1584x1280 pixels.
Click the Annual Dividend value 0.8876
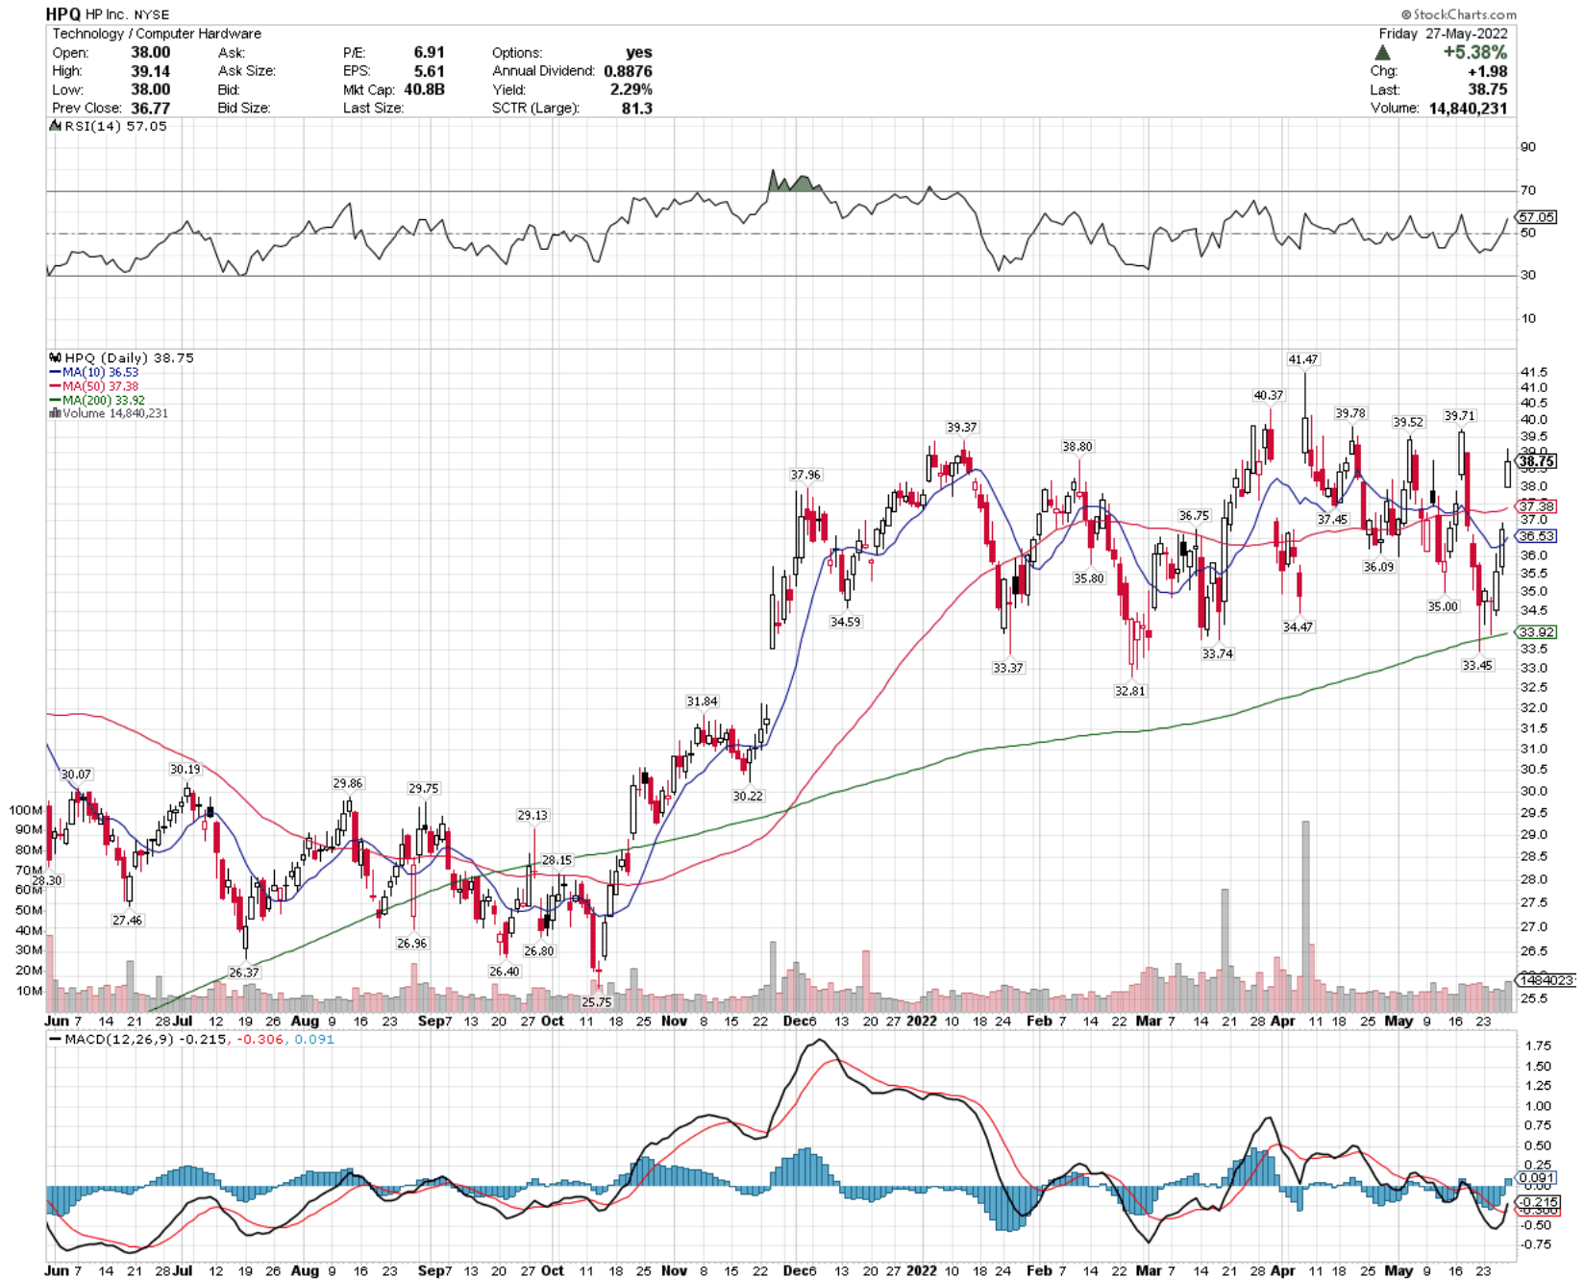(x=629, y=71)
